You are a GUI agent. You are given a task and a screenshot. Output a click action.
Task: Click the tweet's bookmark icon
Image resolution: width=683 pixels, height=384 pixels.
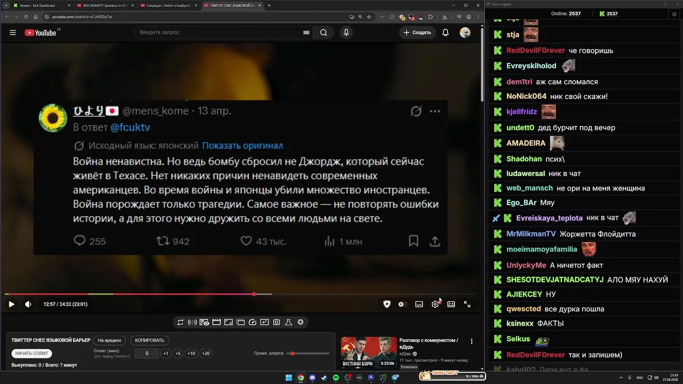coord(414,241)
